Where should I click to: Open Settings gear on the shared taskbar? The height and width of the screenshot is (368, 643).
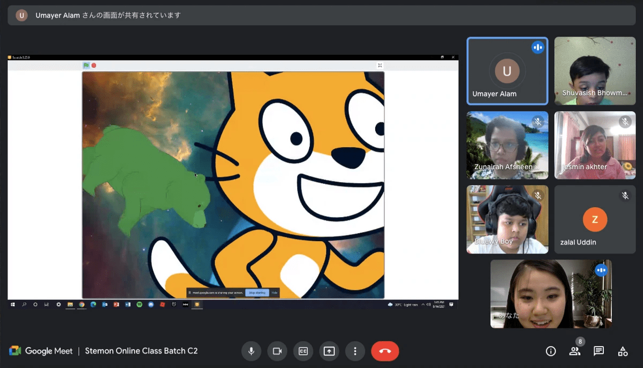(x=59, y=305)
